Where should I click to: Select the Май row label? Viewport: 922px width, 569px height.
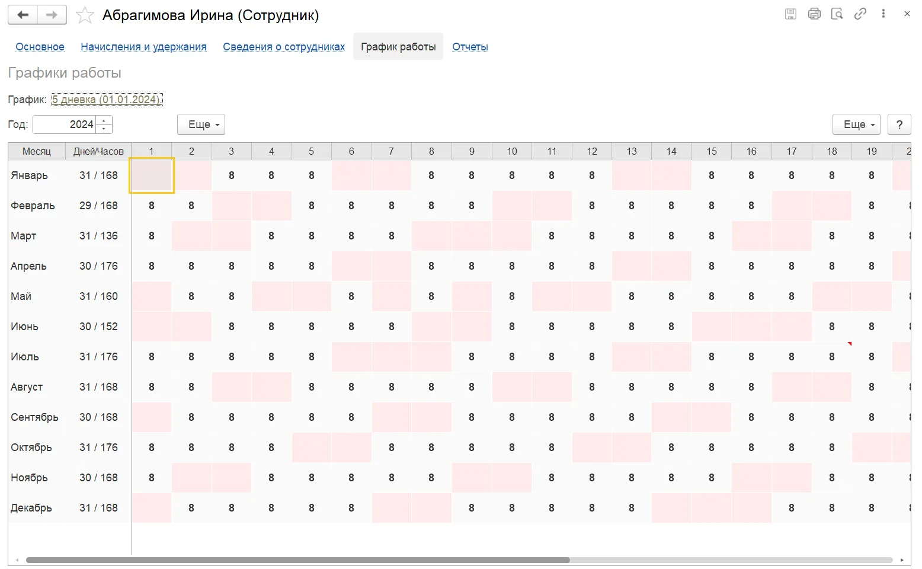click(x=21, y=296)
